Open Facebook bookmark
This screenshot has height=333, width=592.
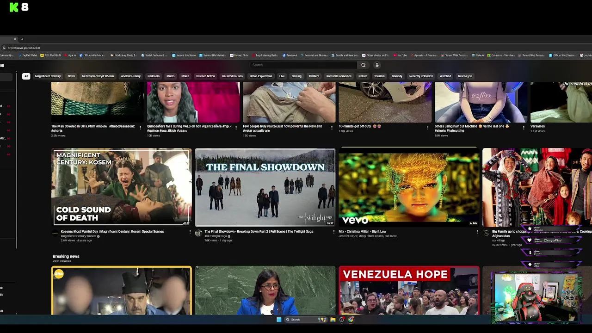[x=290, y=55]
